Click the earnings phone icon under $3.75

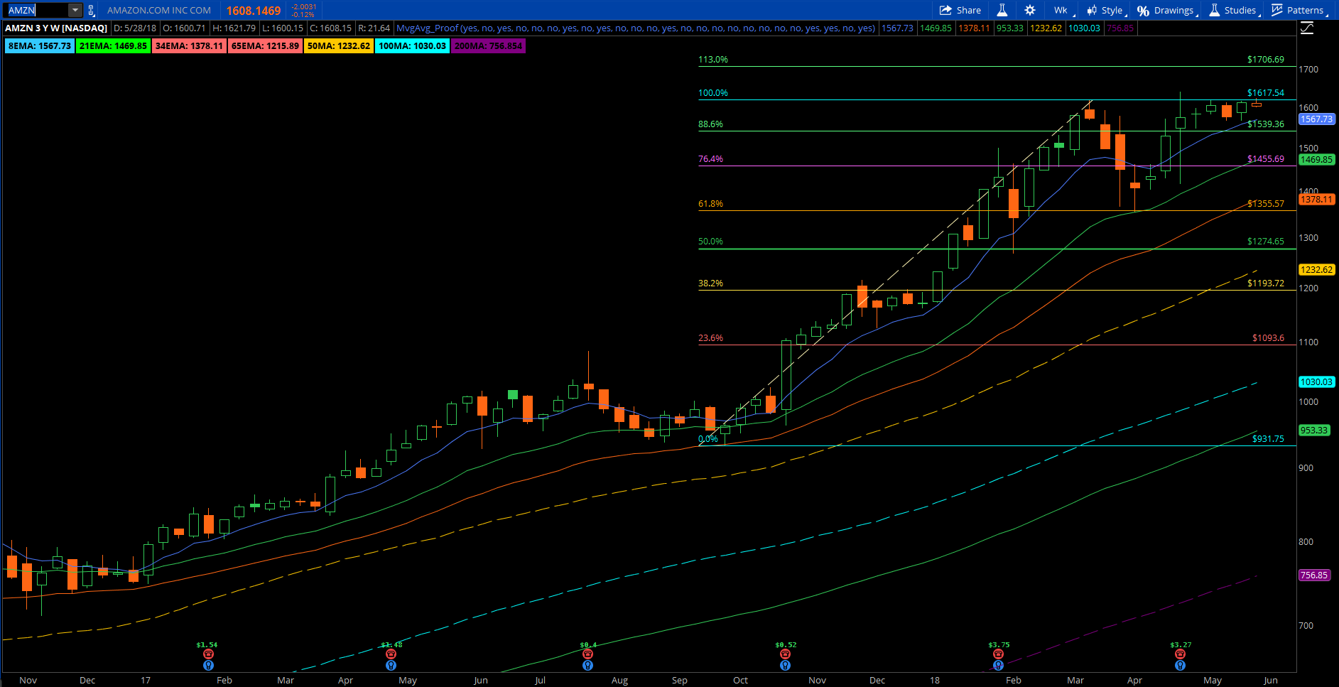pos(998,654)
